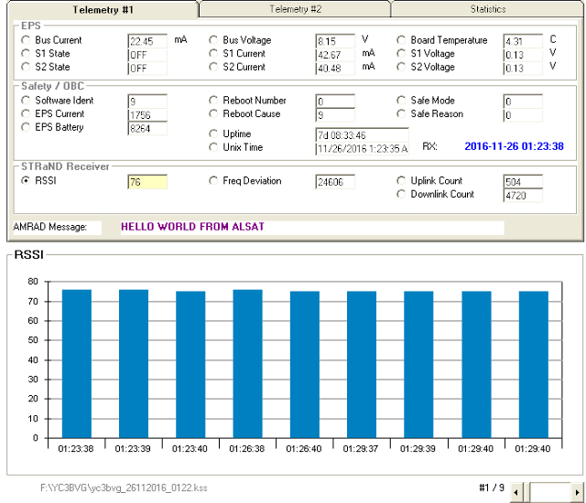Click the AMRAD message HELLO WORLD FROM ALSAT
Viewport: 586px width, 503px height.
(192, 227)
